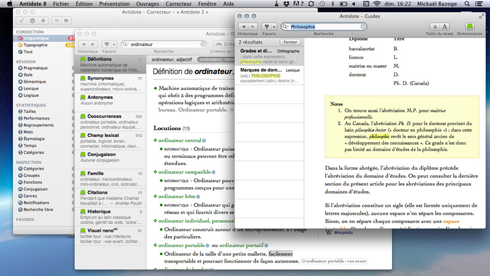This screenshot has height=276, width=490.
Task: Select the Citations dictionary
Action: [111, 197]
